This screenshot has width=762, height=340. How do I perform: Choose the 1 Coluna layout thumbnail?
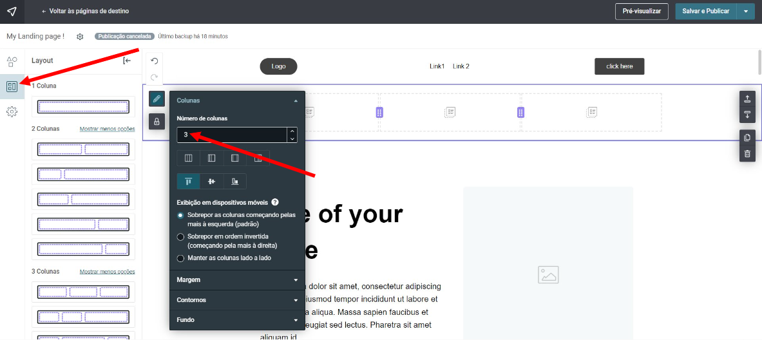click(84, 106)
